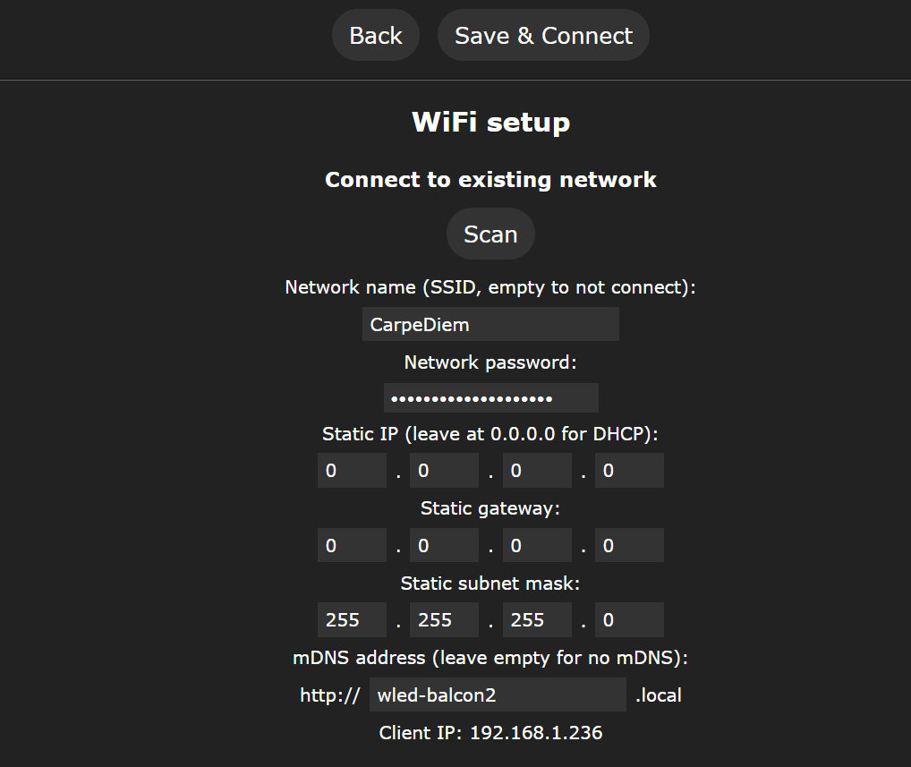Focus third subnet mask octet field
This screenshot has height=767, width=911.
(x=537, y=620)
